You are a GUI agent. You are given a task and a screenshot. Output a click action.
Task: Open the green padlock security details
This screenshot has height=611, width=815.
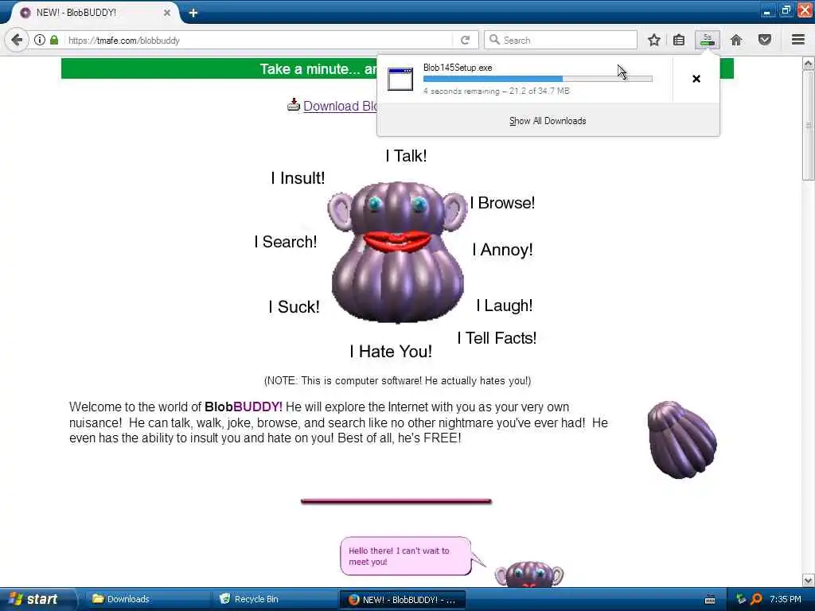click(x=54, y=40)
